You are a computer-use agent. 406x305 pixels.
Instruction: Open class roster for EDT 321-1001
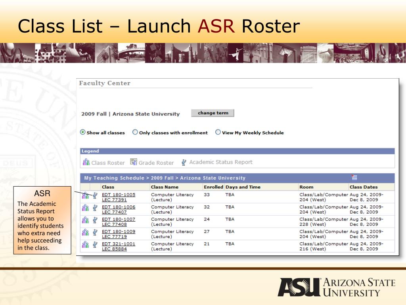tap(86, 245)
